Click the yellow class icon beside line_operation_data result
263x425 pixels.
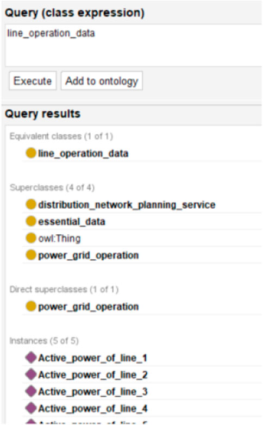[x=31, y=153]
